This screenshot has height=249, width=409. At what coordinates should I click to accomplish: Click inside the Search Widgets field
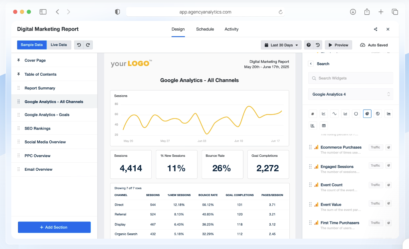click(350, 78)
